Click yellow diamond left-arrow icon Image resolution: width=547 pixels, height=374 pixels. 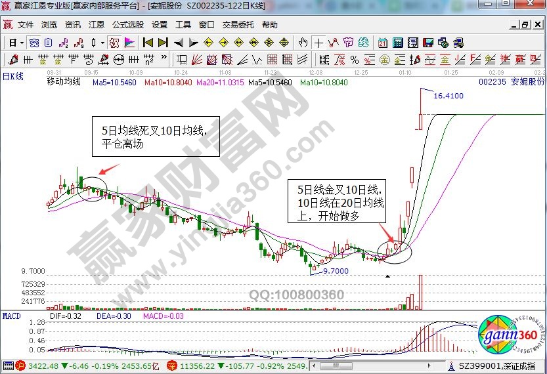tap(208, 43)
